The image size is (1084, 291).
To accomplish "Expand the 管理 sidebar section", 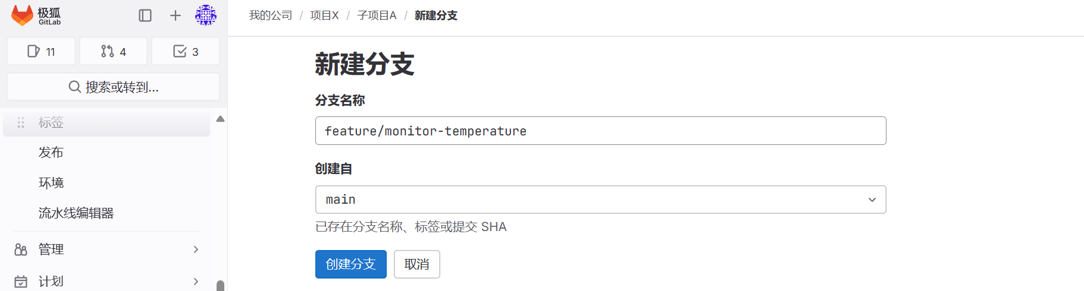I will click(107, 249).
